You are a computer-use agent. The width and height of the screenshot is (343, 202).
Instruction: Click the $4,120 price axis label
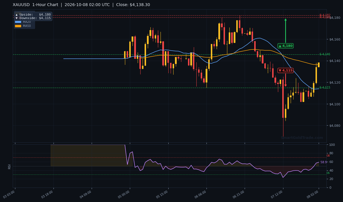click(335, 82)
